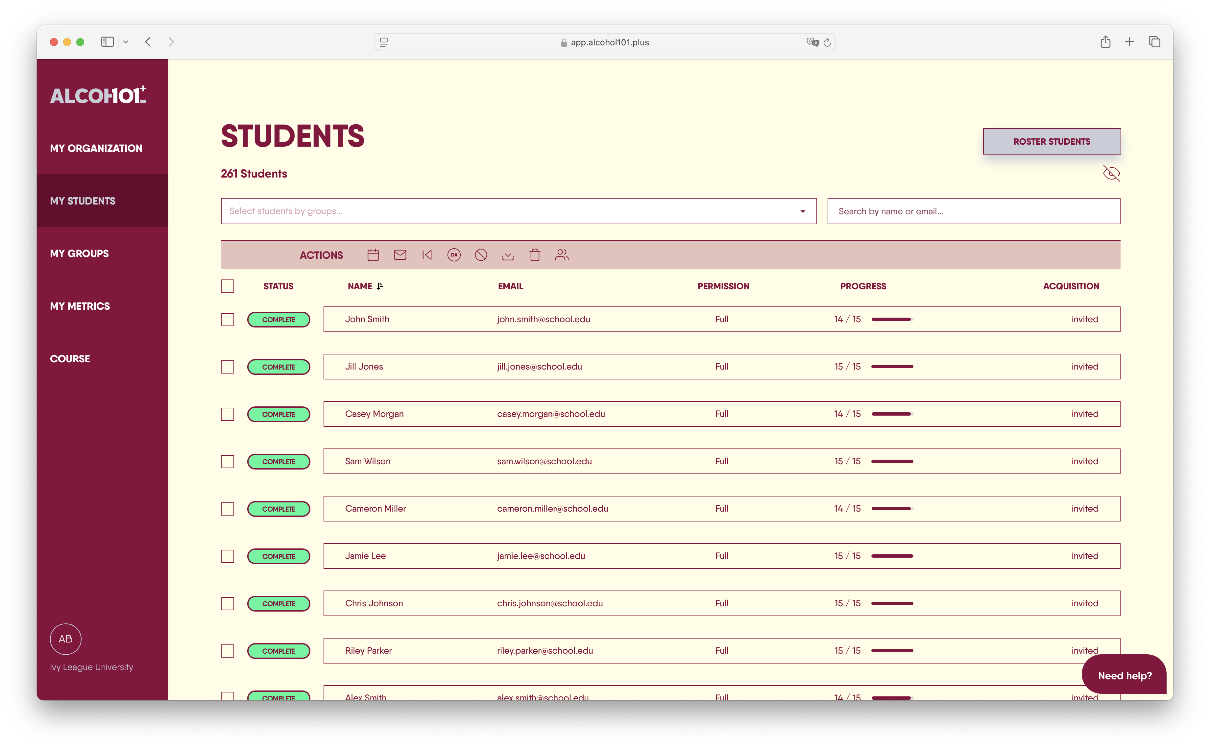Click the trash delete action icon
This screenshot has width=1210, height=749.
click(x=534, y=254)
